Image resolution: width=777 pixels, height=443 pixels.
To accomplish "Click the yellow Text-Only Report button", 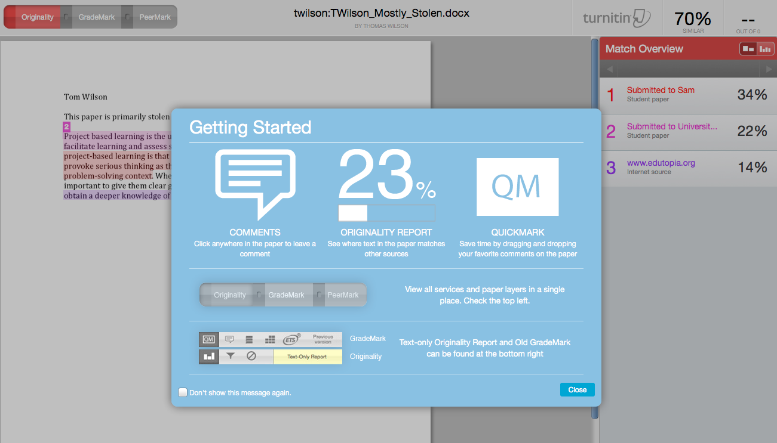I will pos(307,357).
